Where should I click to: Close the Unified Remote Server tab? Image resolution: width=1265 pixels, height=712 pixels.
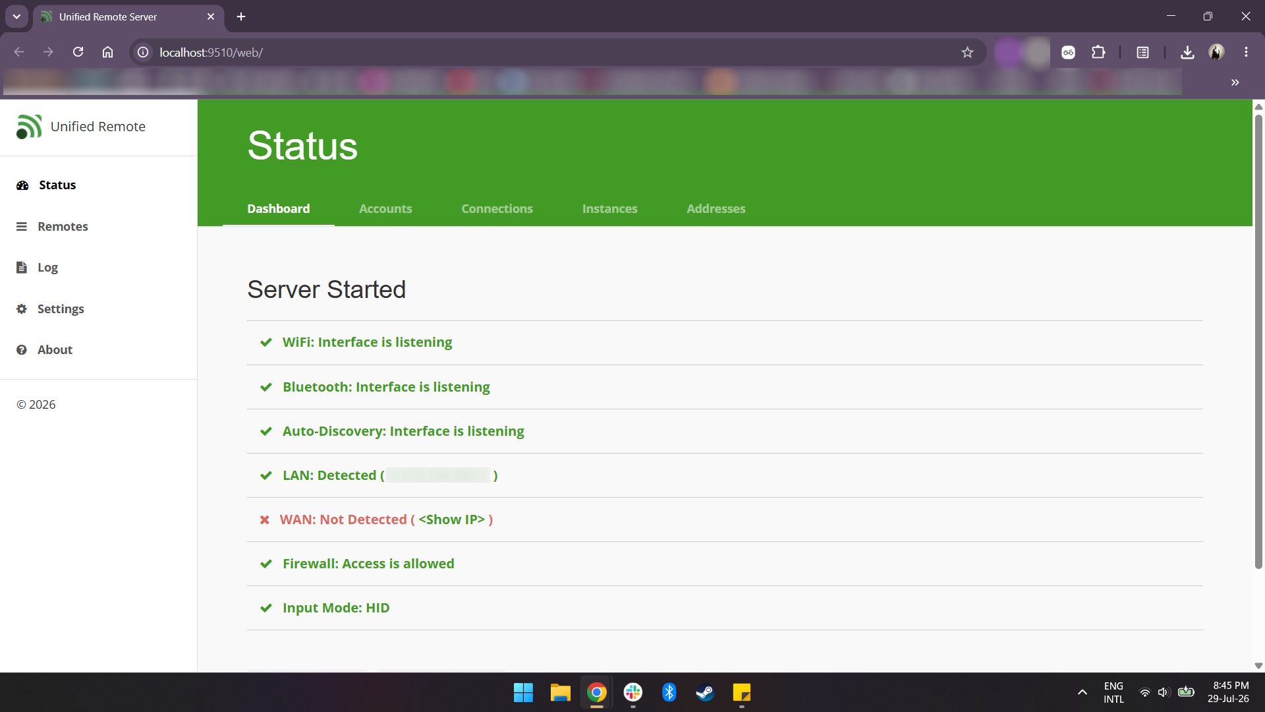[x=211, y=16]
